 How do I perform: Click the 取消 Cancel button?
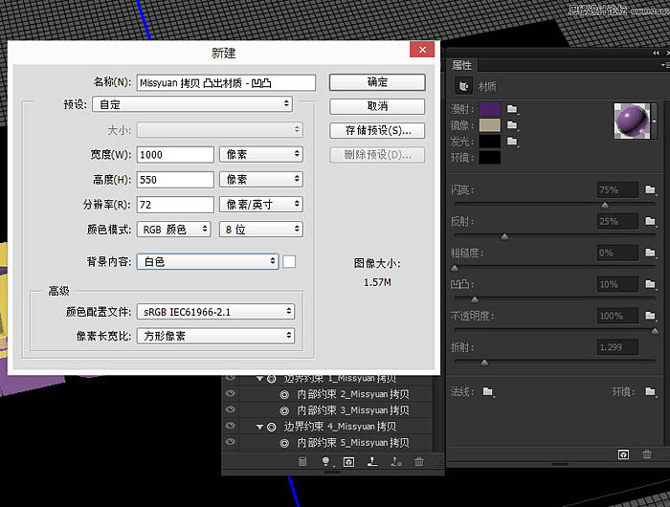point(377,106)
